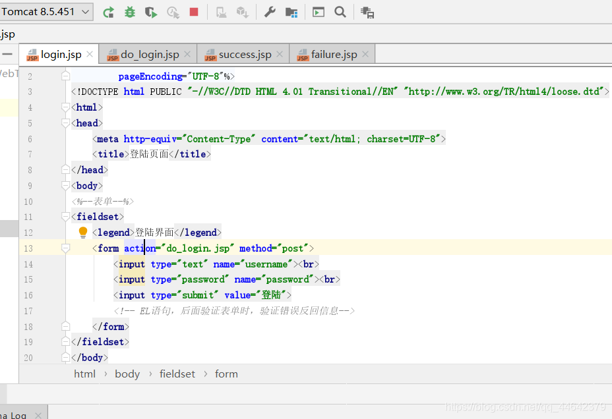Run with coverage using the shield icon
This screenshot has width=612, height=419.
click(150, 13)
